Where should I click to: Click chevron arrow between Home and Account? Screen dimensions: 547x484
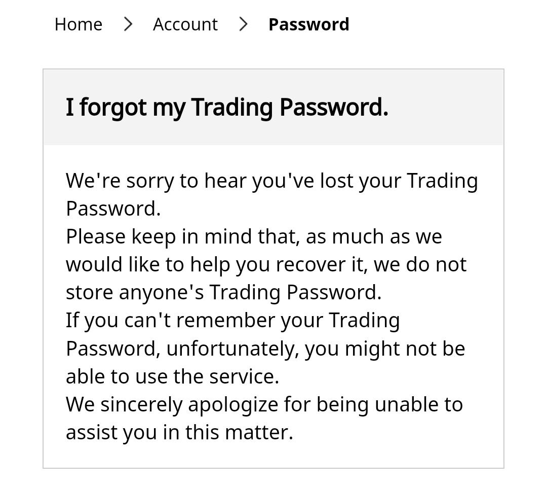(128, 24)
